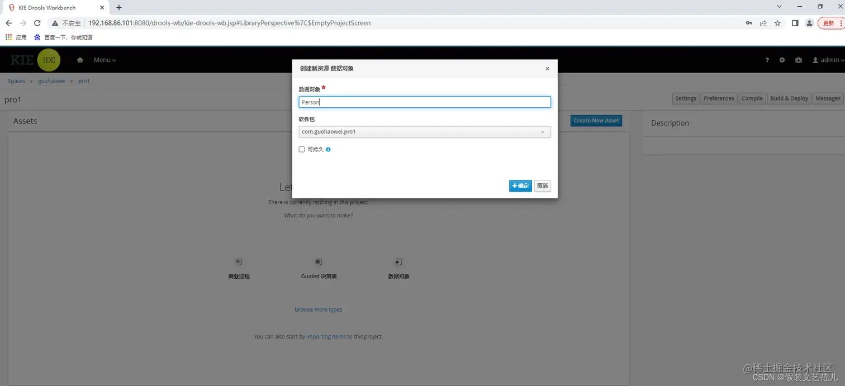Bookmark this page with the star icon
The height and width of the screenshot is (386, 845).
click(x=777, y=23)
